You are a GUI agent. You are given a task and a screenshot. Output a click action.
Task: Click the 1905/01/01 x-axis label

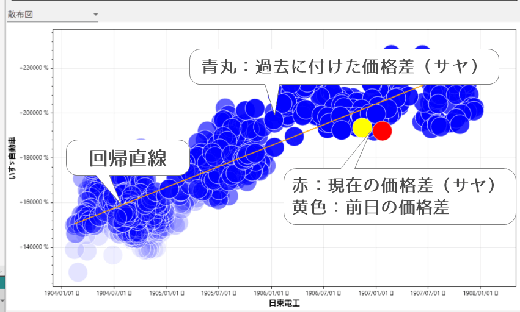pyautogui.click(x=166, y=293)
